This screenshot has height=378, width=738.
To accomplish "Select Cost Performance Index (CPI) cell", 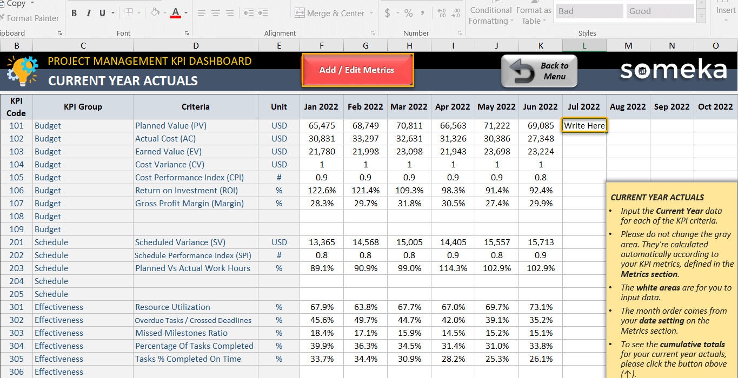I will coord(196,178).
